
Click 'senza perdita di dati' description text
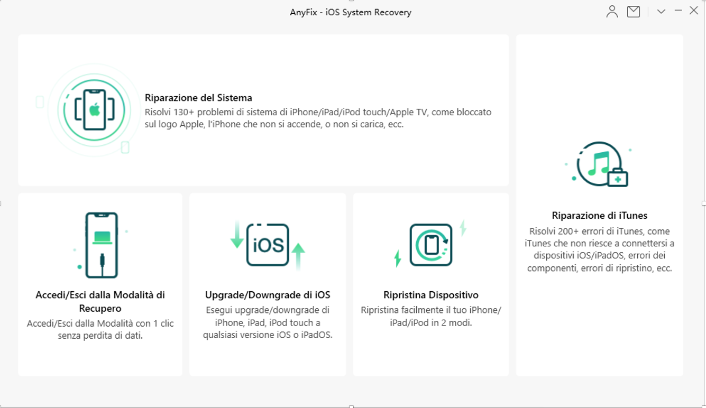[100, 336]
